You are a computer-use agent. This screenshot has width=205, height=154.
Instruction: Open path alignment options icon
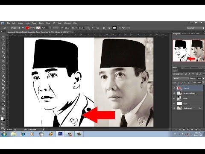(x=93, y=28)
